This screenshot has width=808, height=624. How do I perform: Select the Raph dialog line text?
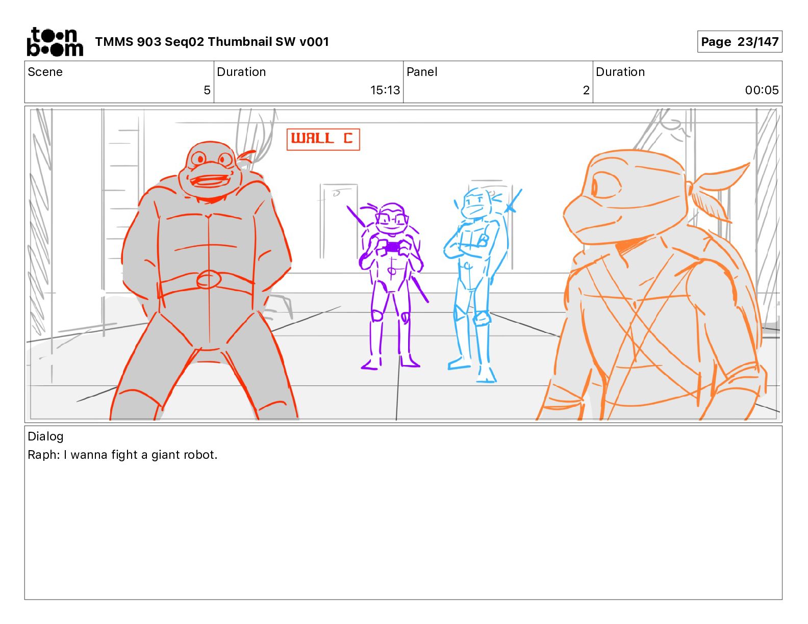point(122,455)
